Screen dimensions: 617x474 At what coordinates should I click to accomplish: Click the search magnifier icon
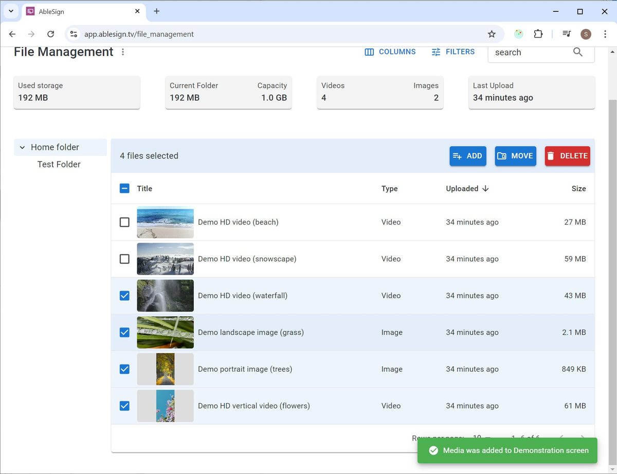[577, 51]
